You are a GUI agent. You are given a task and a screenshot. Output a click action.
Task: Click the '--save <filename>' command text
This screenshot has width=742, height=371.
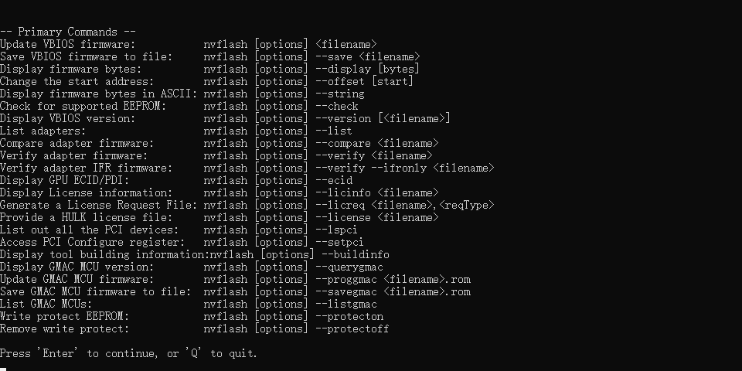point(367,56)
